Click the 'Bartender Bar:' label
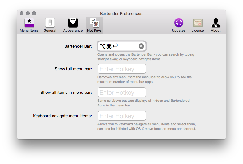 point(78,46)
